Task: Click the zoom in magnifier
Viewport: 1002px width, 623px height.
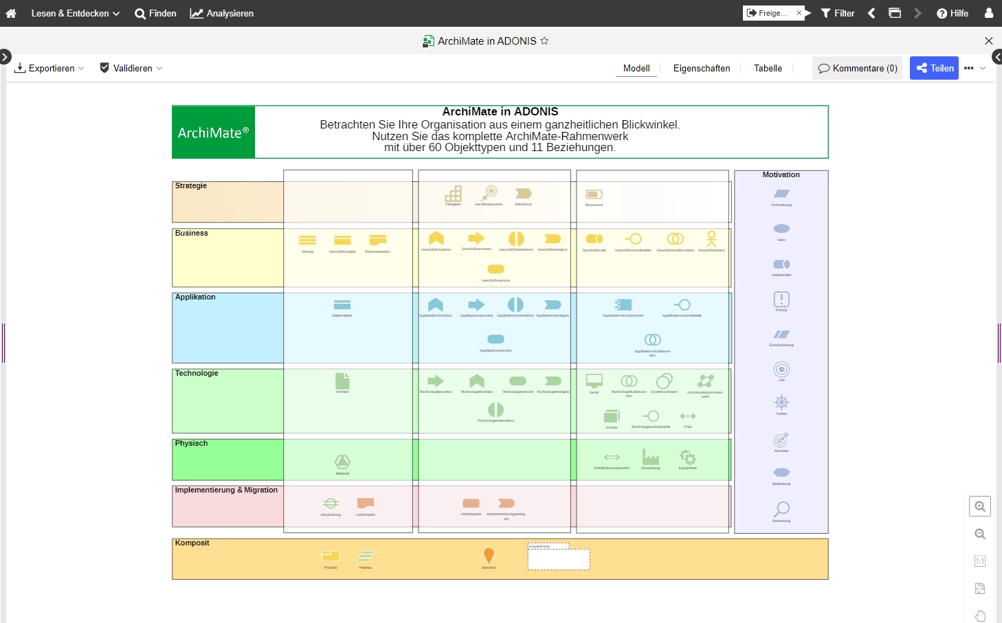Action: [980, 506]
